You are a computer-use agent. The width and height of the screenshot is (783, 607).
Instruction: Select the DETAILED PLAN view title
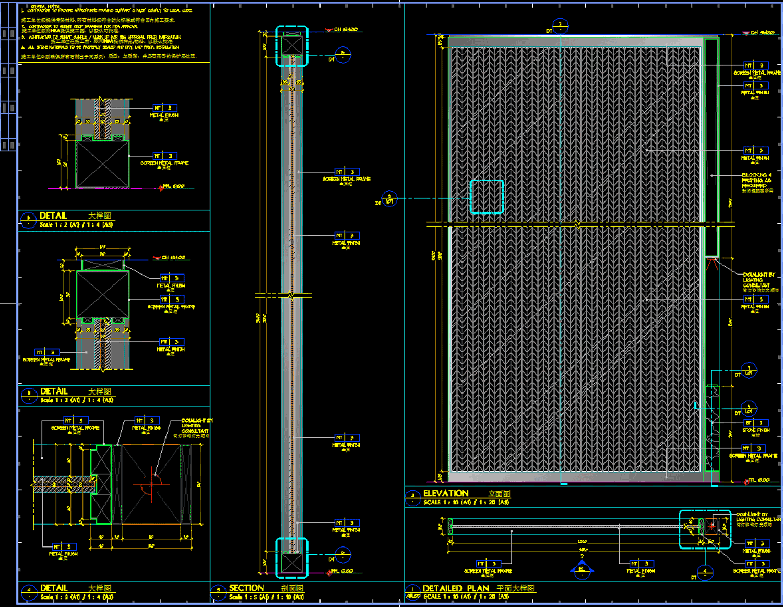pyautogui.click(x=455, y=588)
